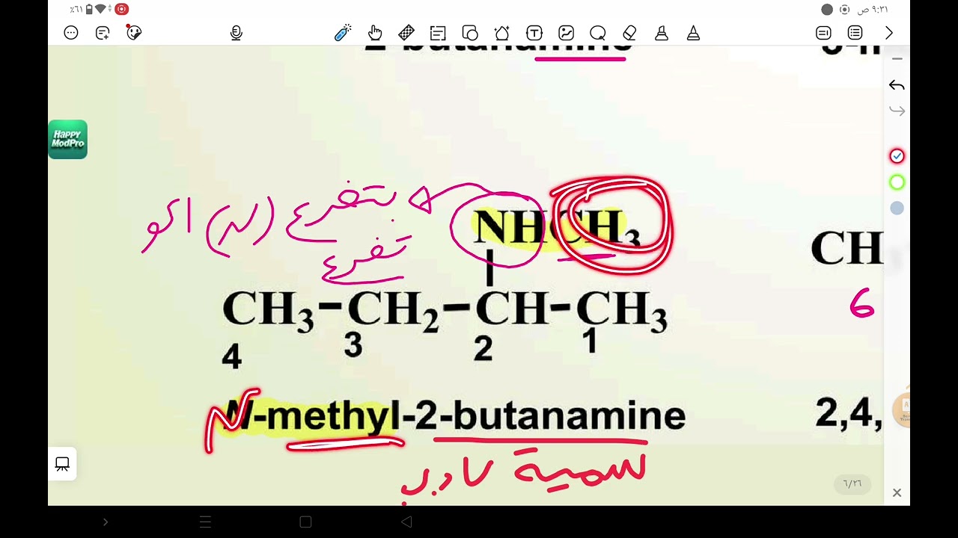Open the note comment panel icon
958x538 pixels.
click(x=823, y=33)
